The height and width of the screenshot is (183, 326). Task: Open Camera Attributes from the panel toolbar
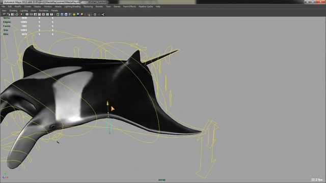(x=9, y=15)
